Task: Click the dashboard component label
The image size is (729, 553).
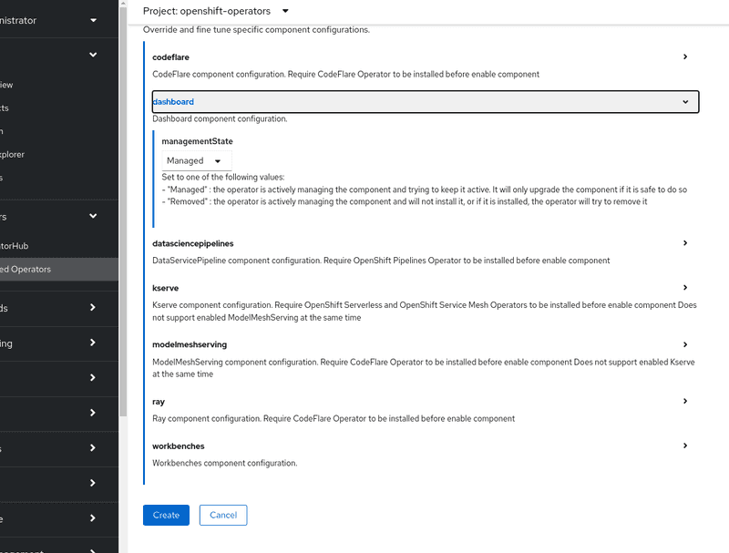Action: pos(173,102)
